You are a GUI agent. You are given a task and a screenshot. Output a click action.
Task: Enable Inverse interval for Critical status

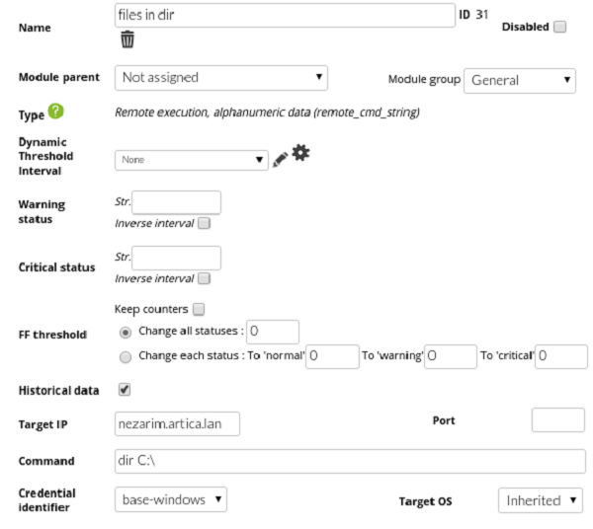click(x=204, y=278)
